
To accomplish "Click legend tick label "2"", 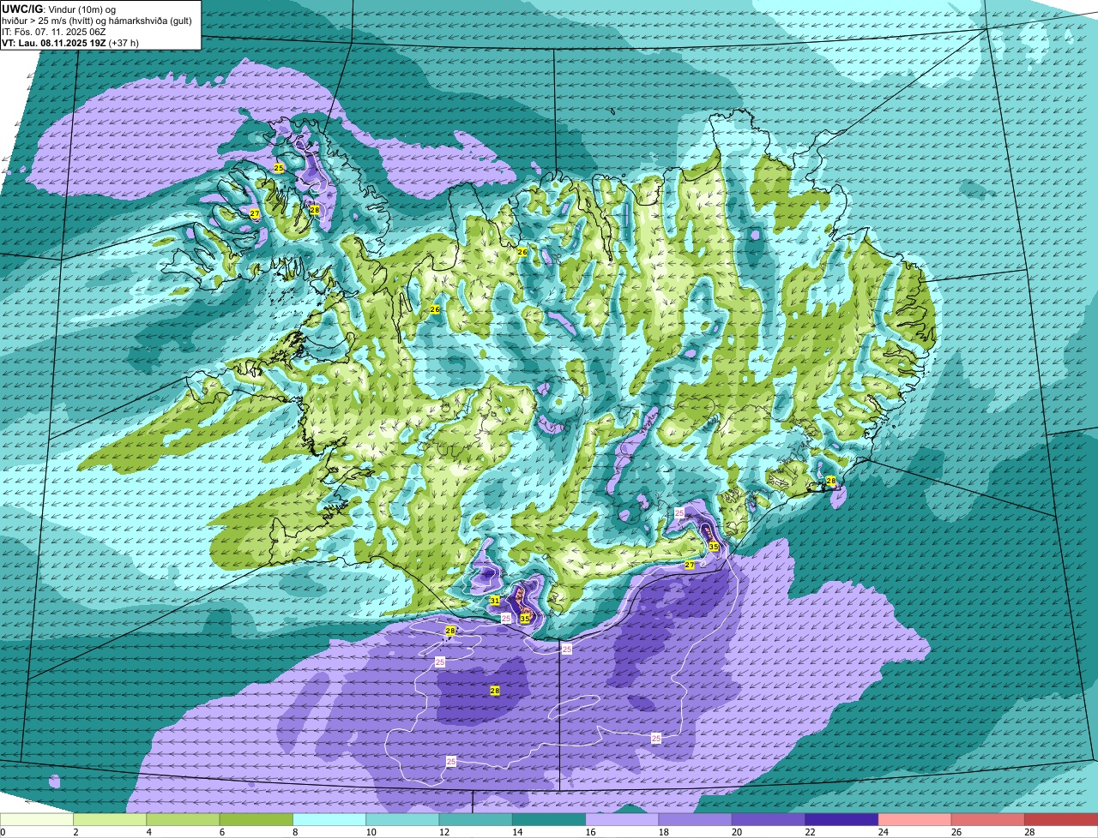I will point(75,832).
